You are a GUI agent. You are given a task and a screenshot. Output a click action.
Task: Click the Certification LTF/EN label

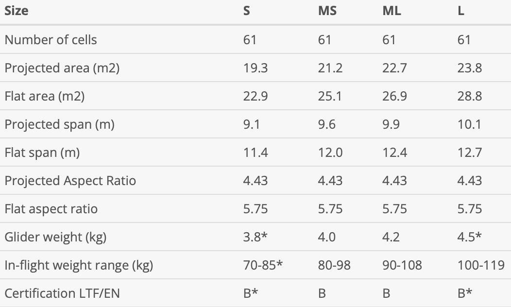(x=62, y=293)
